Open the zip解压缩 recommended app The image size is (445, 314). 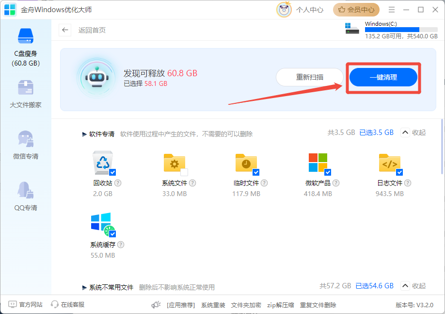[x=280, y=305]
